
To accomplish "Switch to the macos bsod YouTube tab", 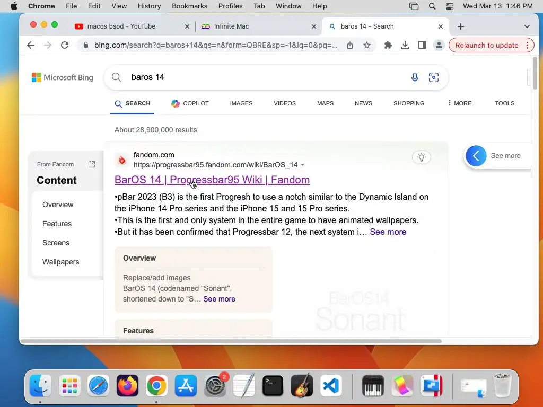I will click(121, 26).
